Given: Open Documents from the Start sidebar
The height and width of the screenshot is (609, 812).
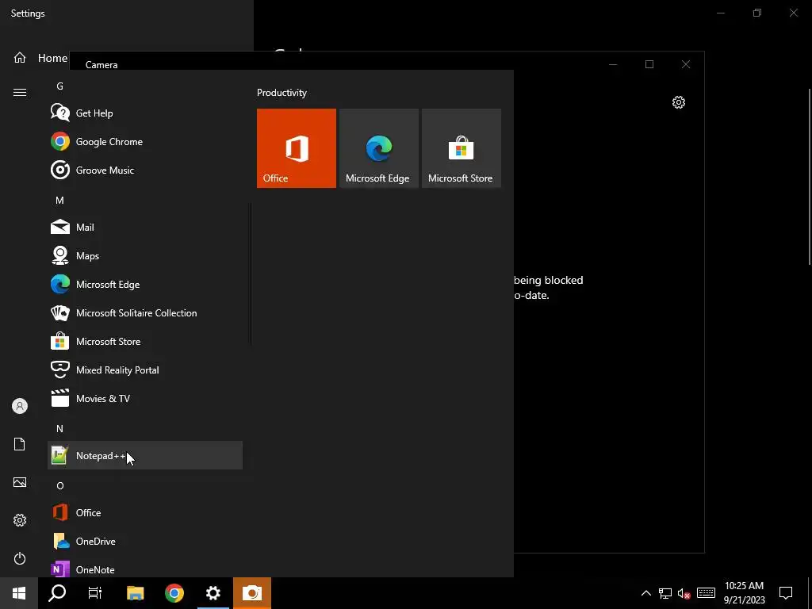Looking at the screenshot, I should click(x=20, y=444).
